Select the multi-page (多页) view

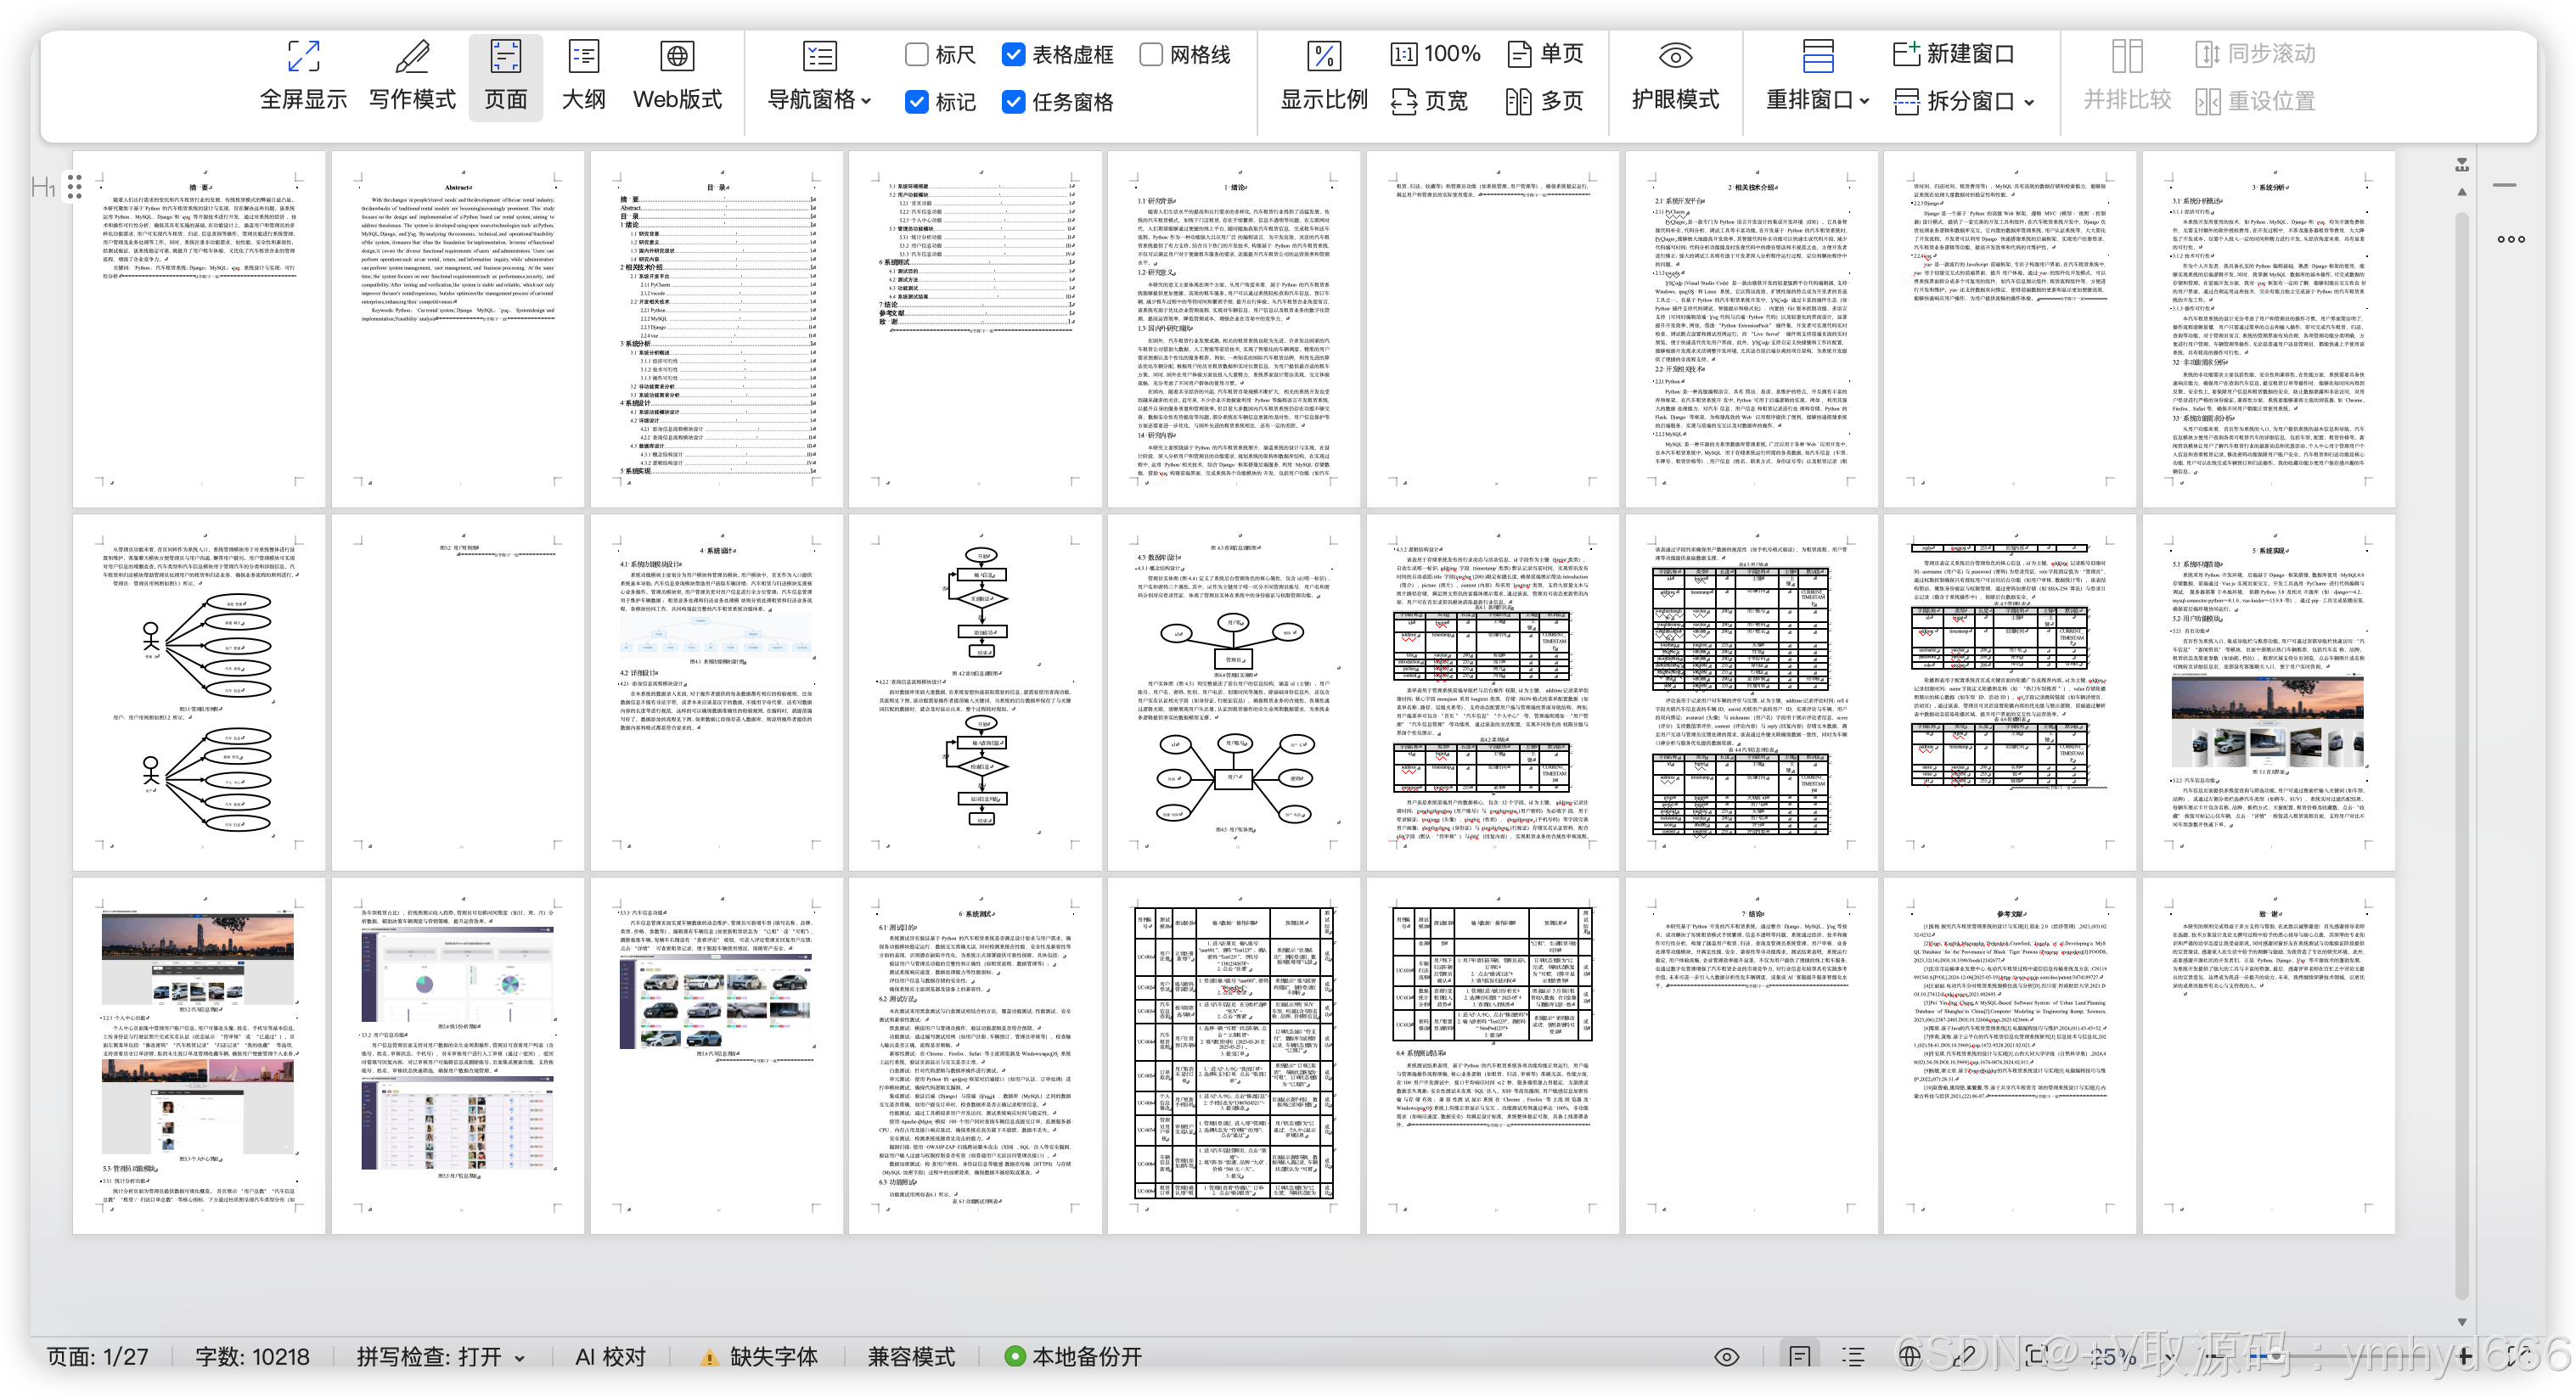pyautogui.click(x=1544, y=101)
